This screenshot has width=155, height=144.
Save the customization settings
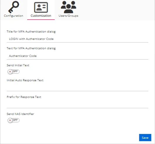145,138
